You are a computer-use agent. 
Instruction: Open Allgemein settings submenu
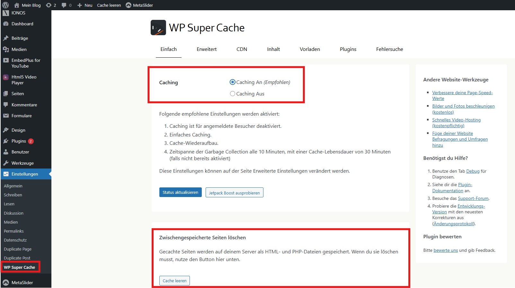(13, 186)
